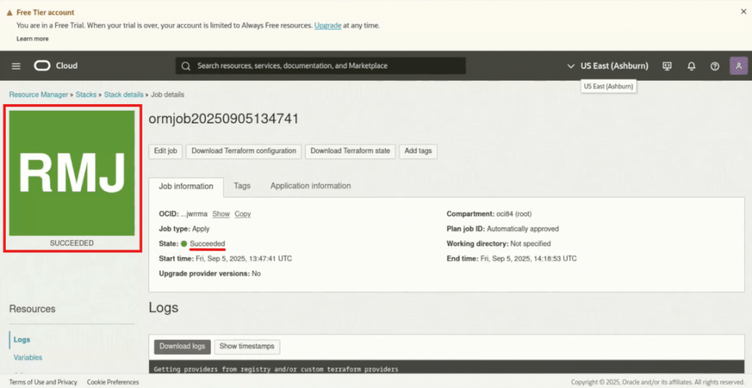Click the Show timestamps button
This screenshot has width=752, height=388.
(x=247, y=346)
